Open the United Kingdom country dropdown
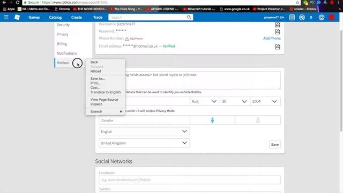This screenshot has height=193, width=343. [144, 143]
